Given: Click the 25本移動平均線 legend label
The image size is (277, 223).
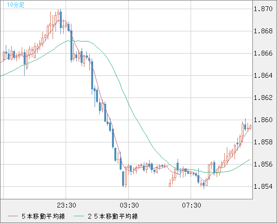Looking at the screenshot, I should point(113,216).
